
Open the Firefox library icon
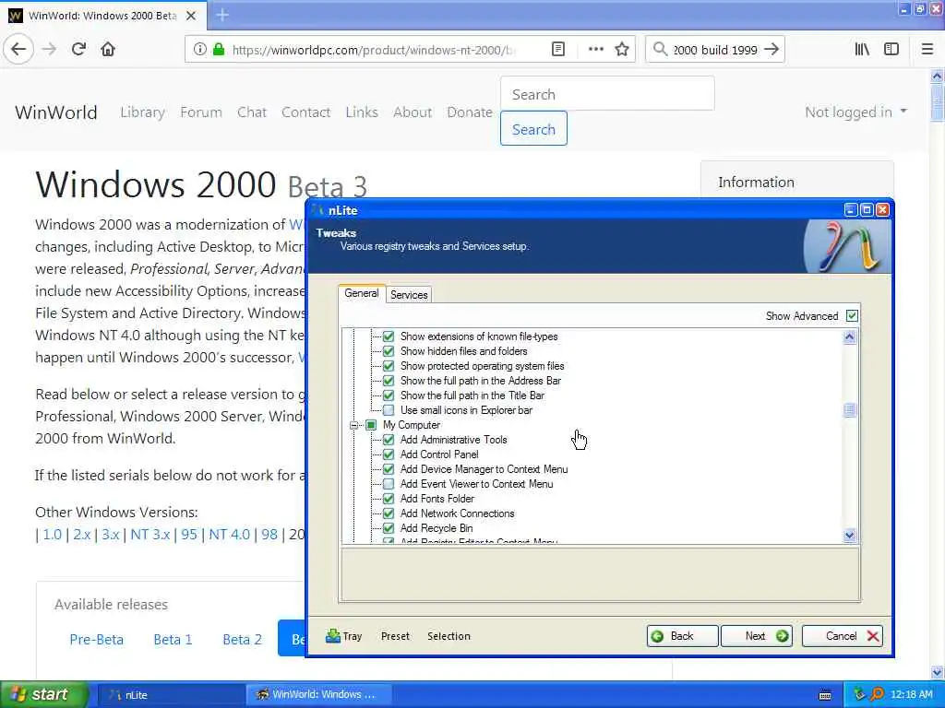(863, 50)
